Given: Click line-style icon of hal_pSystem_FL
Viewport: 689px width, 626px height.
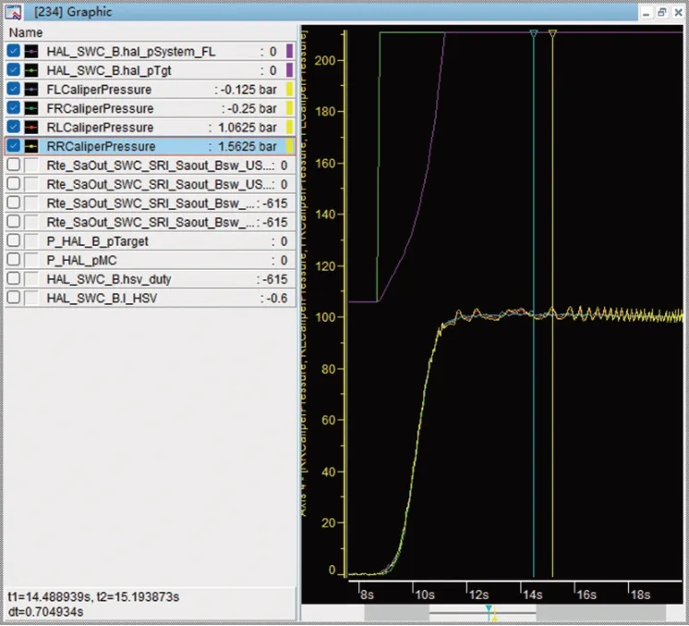Looking at the screenshot, I should click(31, 51).
